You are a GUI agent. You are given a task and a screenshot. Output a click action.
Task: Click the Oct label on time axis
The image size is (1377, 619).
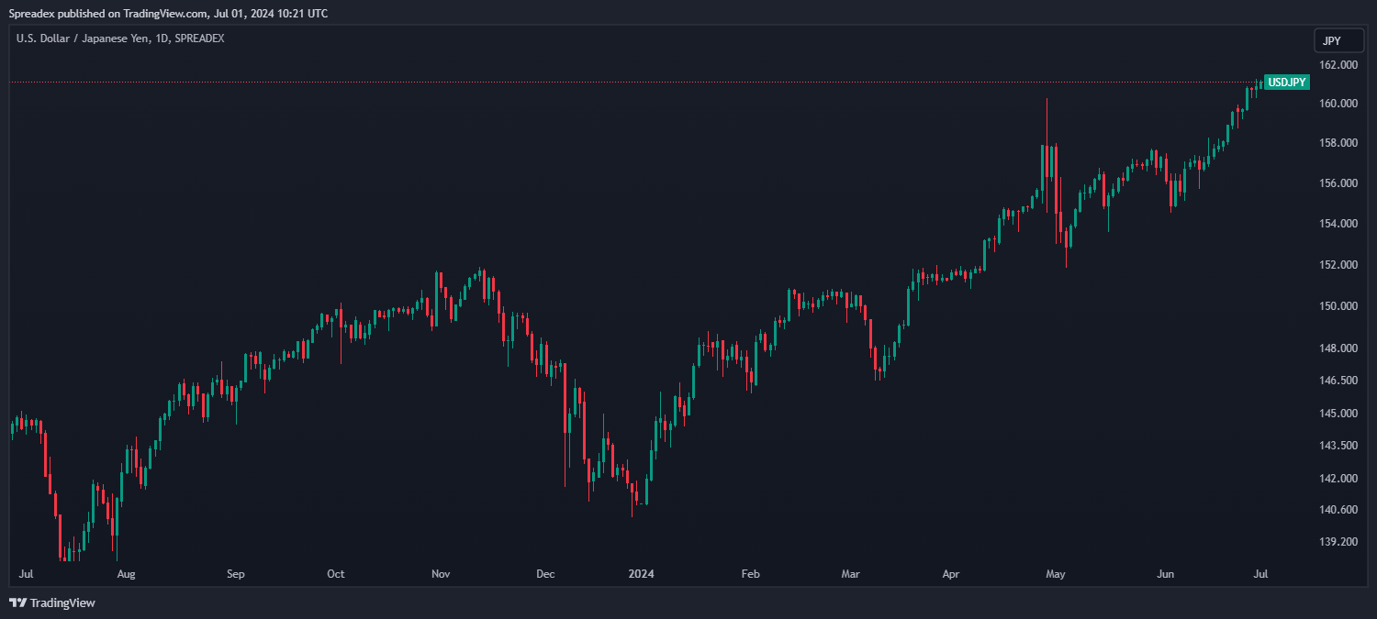pos(336,575)
